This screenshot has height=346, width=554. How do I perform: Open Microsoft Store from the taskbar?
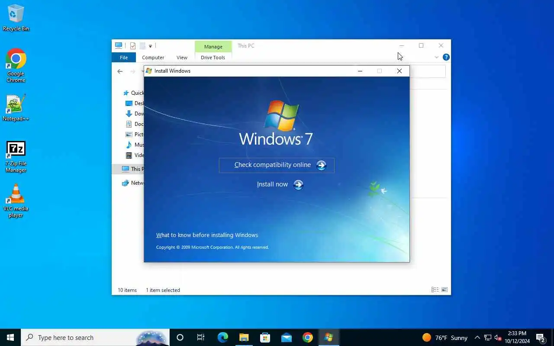[x=265, y=337]
